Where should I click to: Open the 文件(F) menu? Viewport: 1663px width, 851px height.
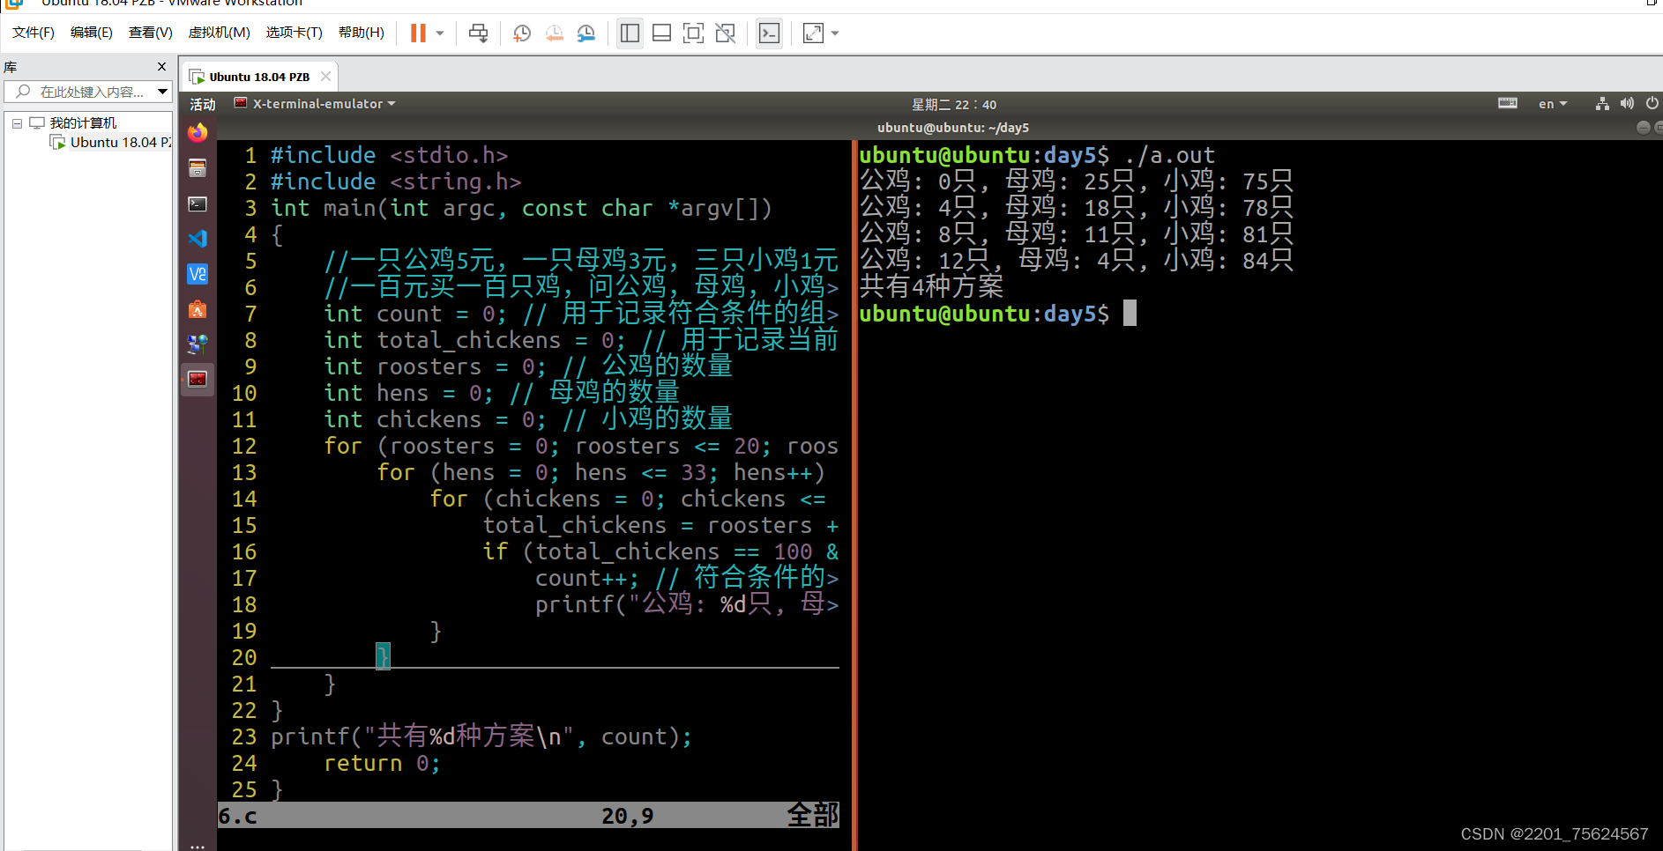[x=34, y=33]
